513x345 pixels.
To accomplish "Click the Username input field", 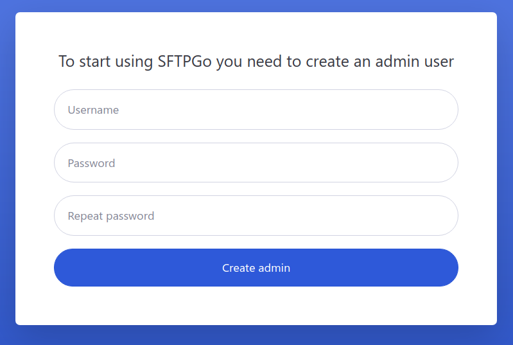I will click(x=256, y=110).
